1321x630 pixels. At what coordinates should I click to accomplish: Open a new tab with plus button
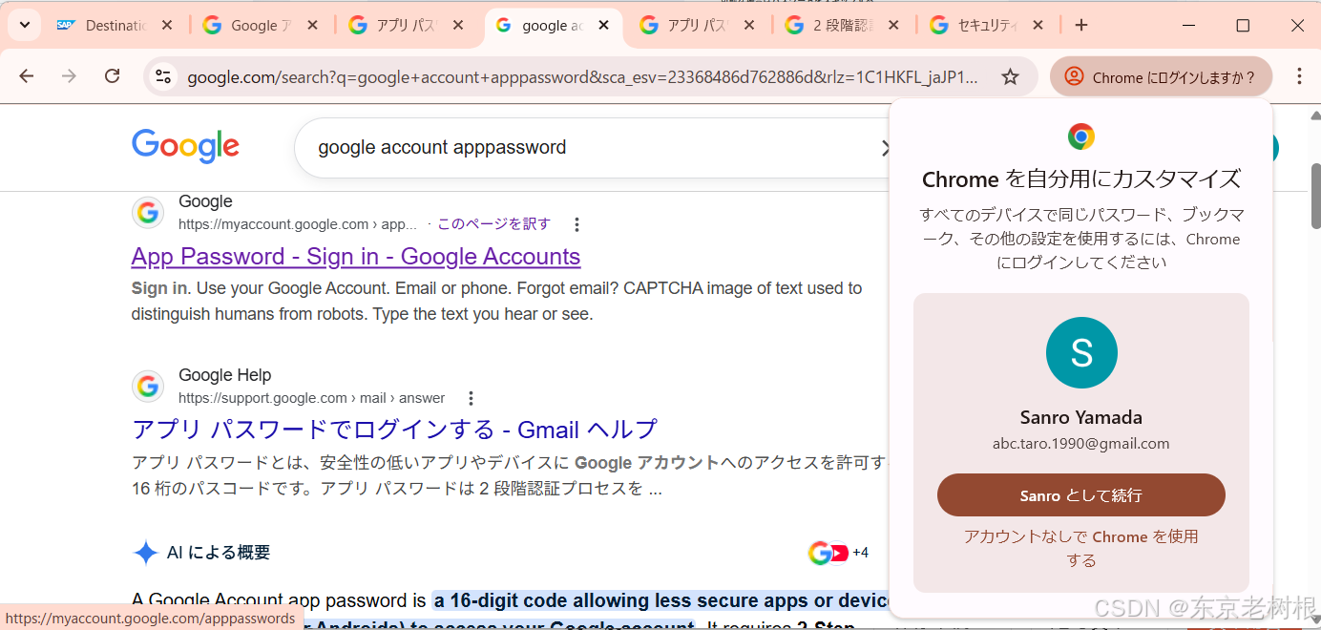pyautogui.click(x=1081, y=26)
